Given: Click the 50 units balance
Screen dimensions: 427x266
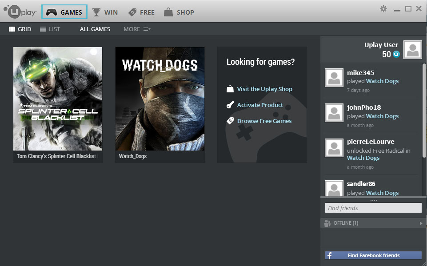Looking at the screenshot, I should coord(387,54).
